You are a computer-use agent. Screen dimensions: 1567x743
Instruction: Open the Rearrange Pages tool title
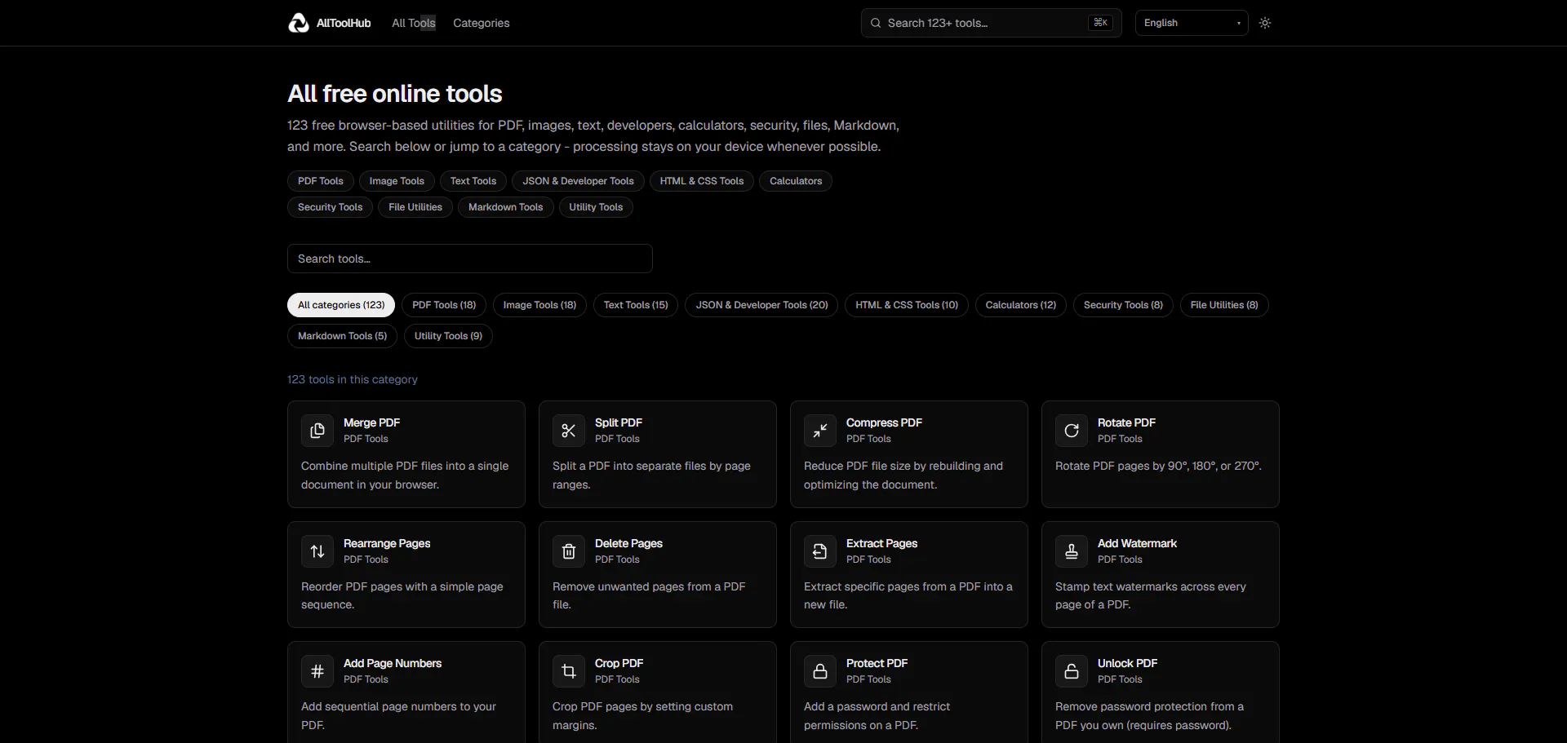[x=387, y=543]
